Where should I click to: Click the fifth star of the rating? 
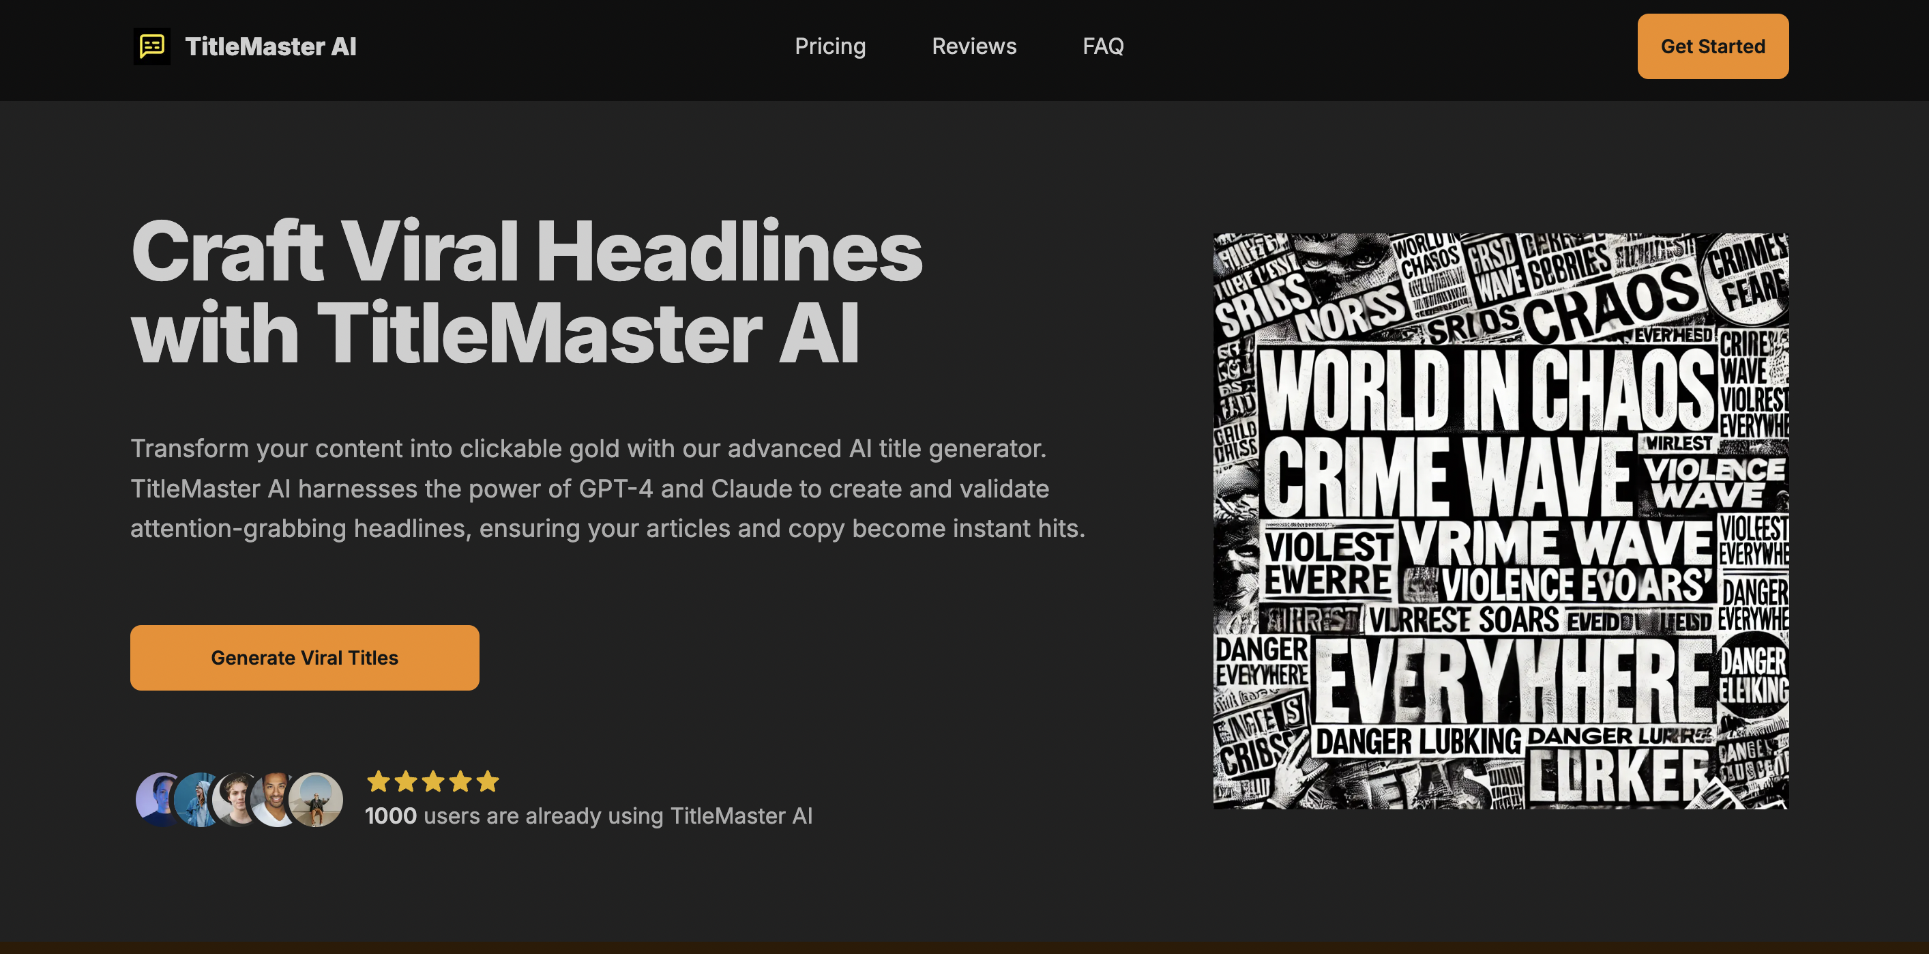point(490,781)
